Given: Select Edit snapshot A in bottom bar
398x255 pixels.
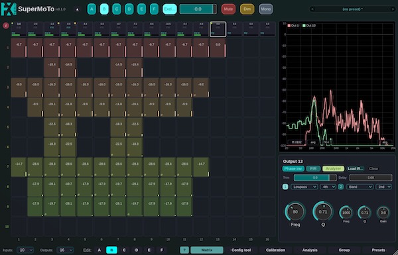Looking at the screenshot, I should pyautogui.click(x=99, y=250).
